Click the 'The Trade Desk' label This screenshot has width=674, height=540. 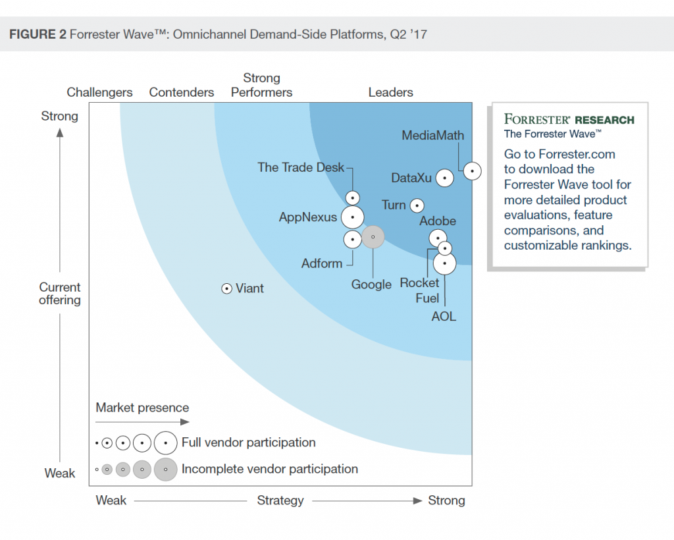300,167
